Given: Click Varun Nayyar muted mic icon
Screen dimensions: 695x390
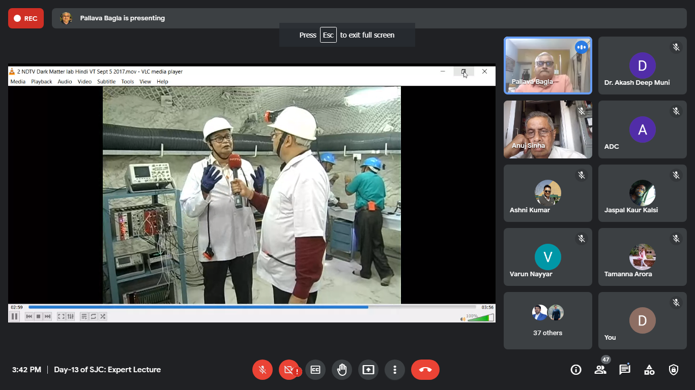Looking at the screenshot, I should [582, 238].
